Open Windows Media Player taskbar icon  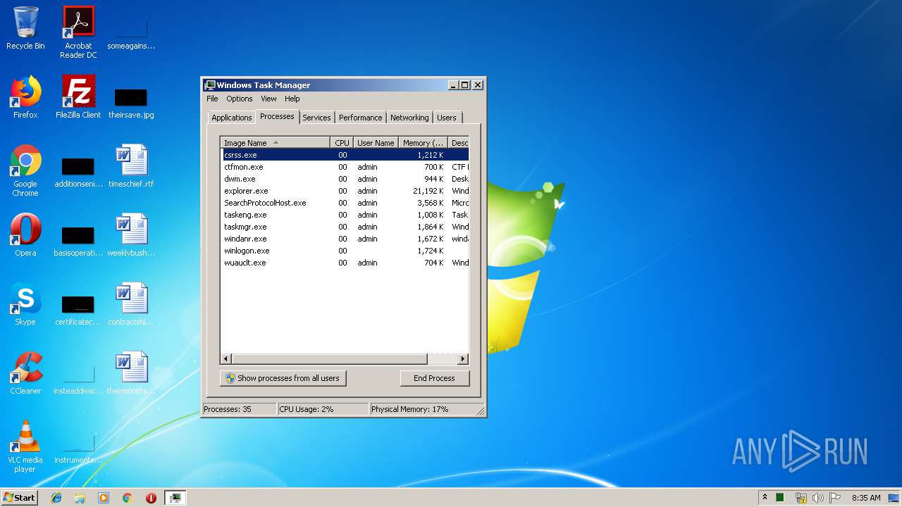104,498
